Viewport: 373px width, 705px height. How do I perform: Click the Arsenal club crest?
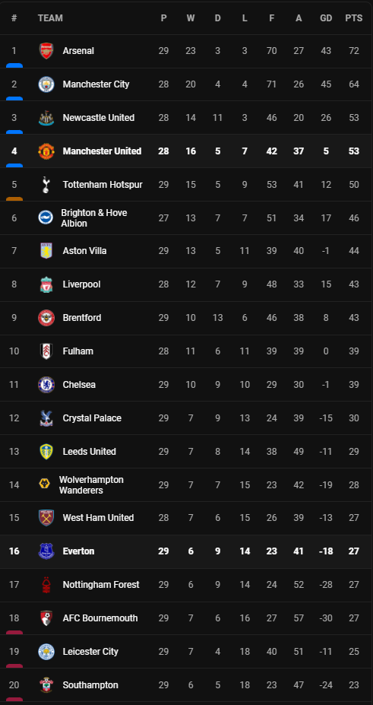pos(46,51)
